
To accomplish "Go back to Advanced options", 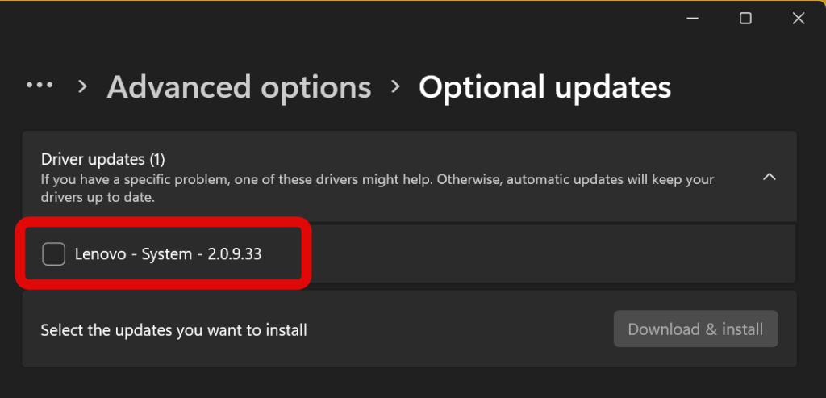I will 239,87.
